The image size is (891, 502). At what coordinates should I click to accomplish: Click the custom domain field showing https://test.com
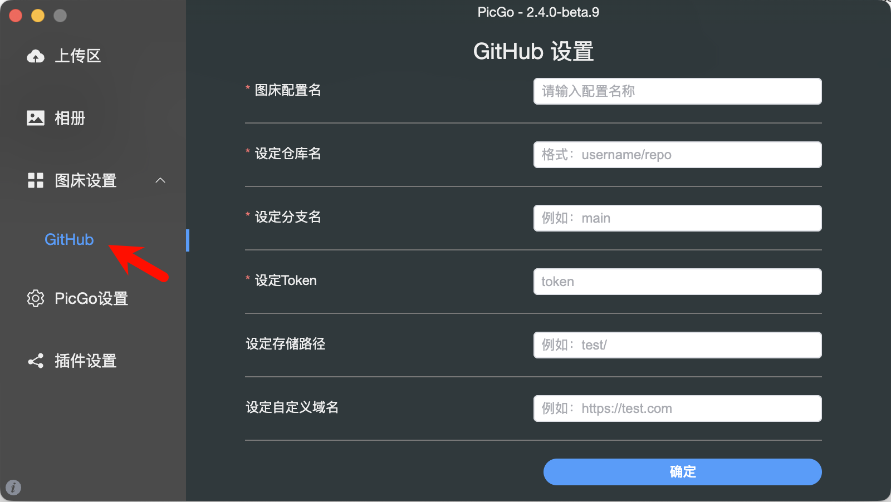pyautogui.click(x=677, y=408)
